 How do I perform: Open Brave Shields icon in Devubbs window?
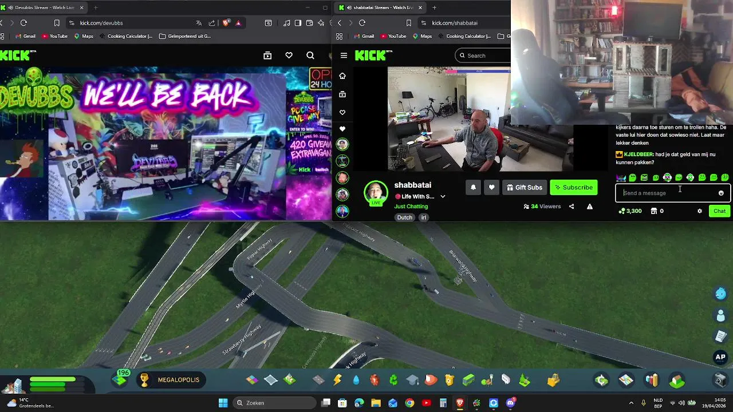pyautogui.click(x=226, y=23)
